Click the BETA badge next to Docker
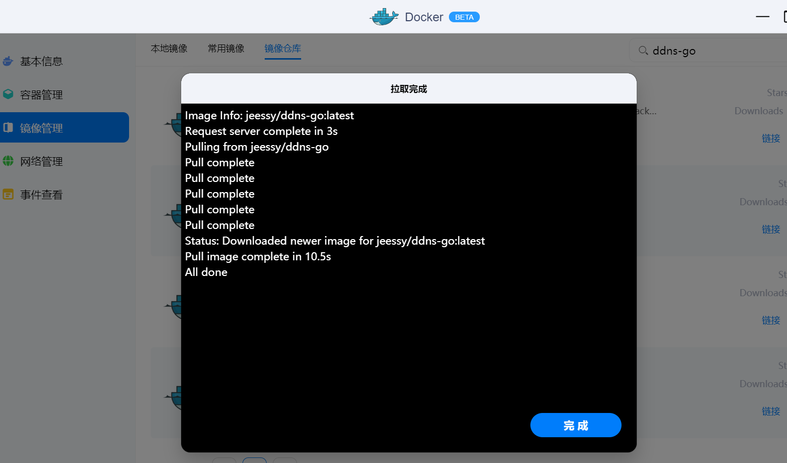Image resolution: width=787 pixels, height=463 pixels. tap(464, 17)
